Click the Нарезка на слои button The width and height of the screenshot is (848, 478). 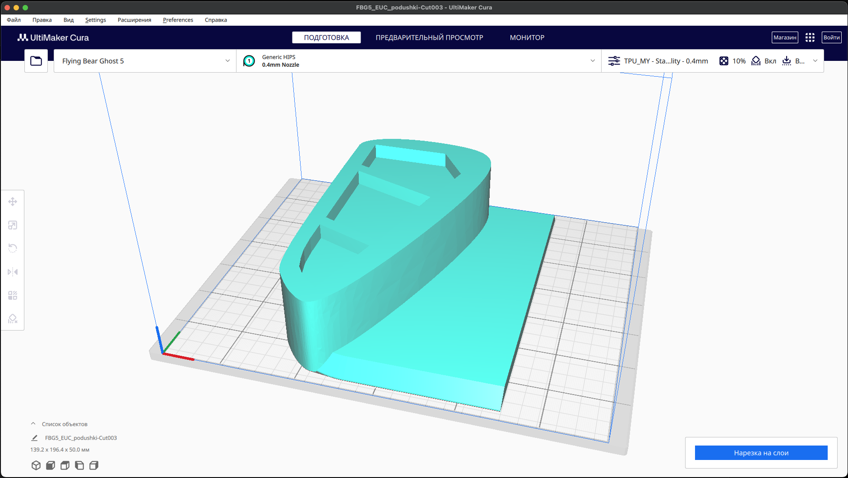[x=761, y=453]
